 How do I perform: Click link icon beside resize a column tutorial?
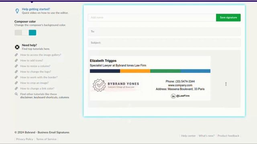click(x=16, y=66)
